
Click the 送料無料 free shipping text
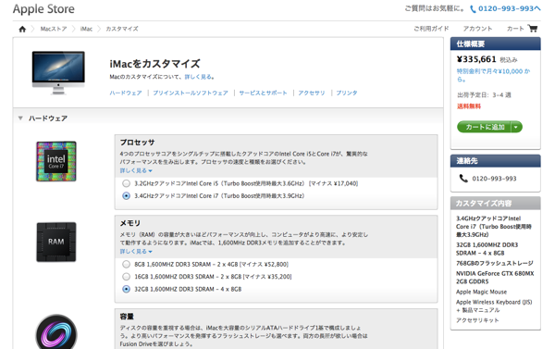click(469, 106)
